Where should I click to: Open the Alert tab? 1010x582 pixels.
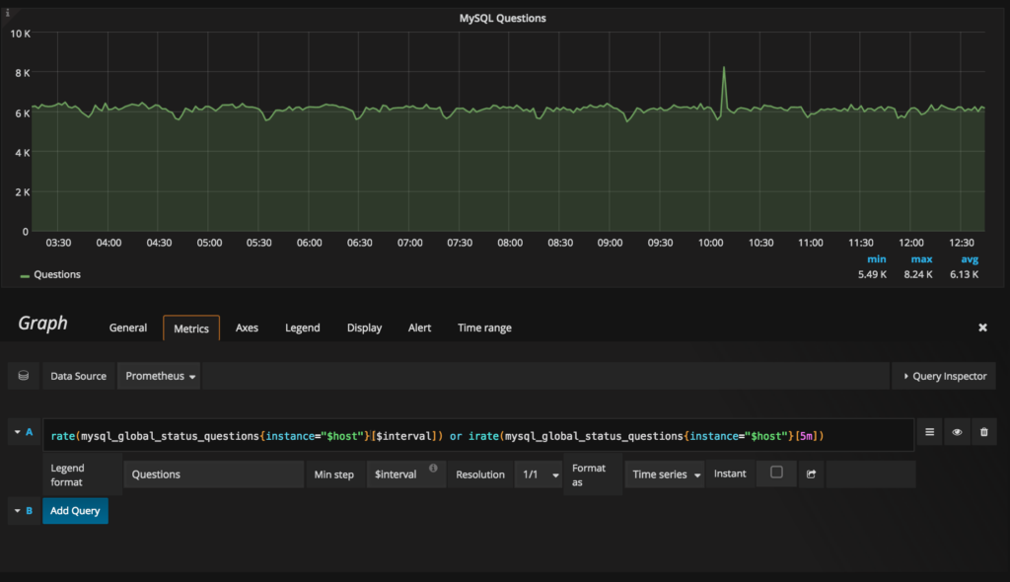[x=420, y=327]
